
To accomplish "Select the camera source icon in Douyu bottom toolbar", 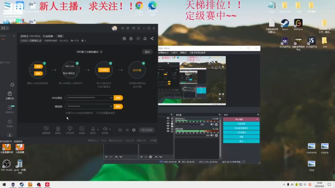I will (58, 129).
